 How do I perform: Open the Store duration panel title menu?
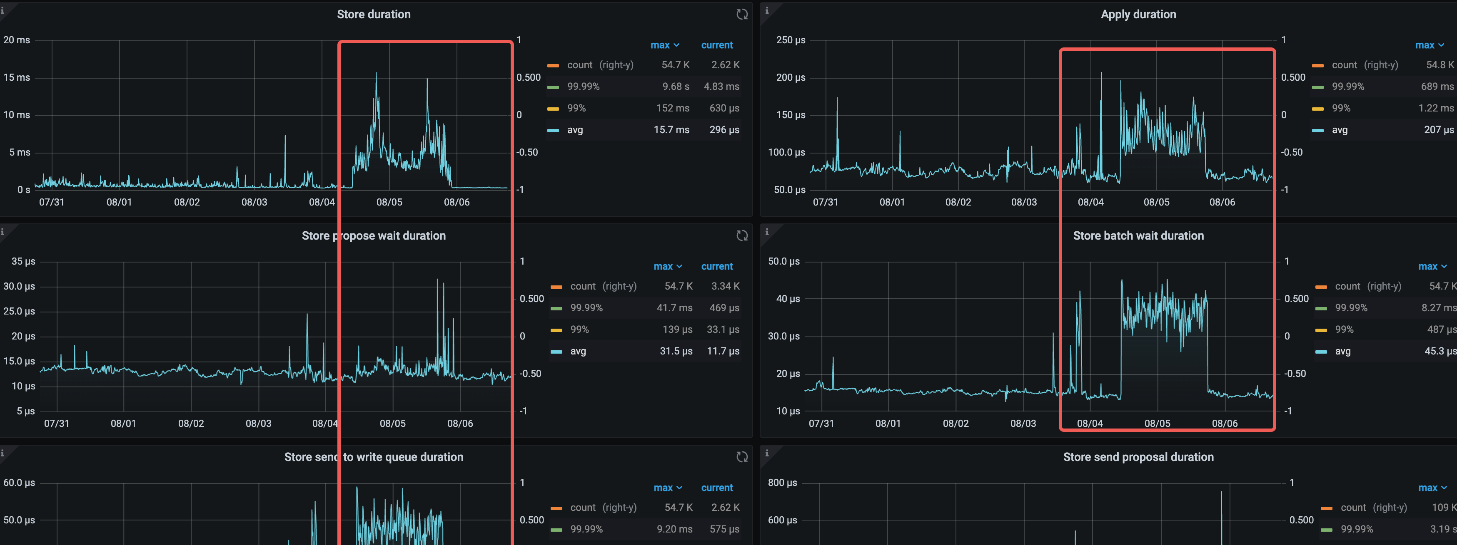coord(374,14)
